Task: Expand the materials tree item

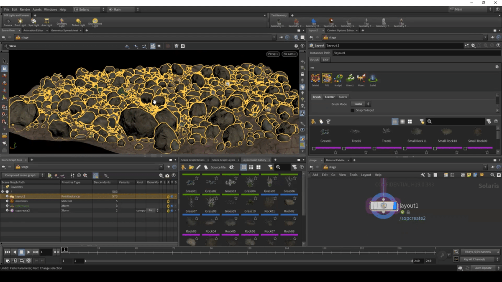Action: pyautogui.click(x=7, y=201)
